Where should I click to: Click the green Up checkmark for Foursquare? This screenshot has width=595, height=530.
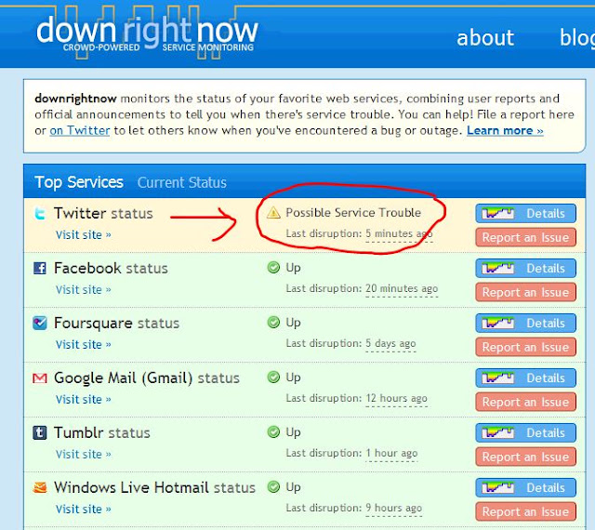coord(273,323)
